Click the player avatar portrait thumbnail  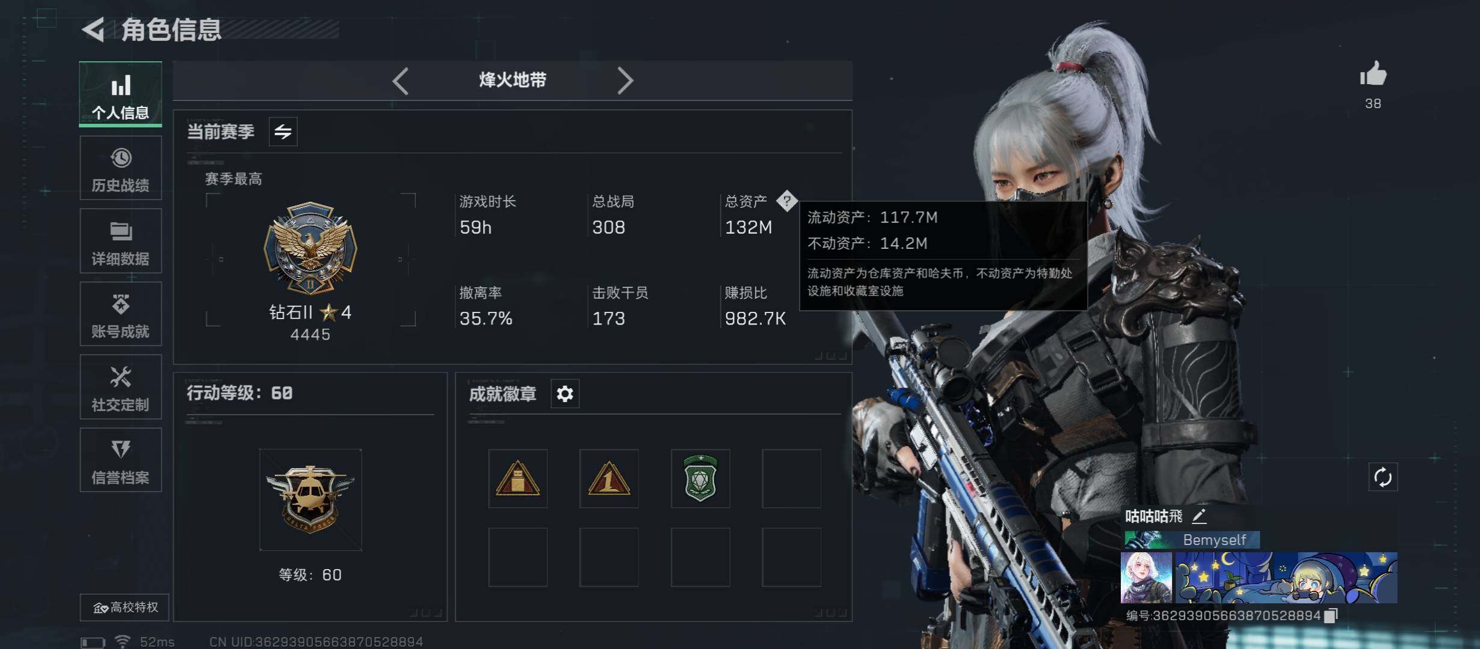pos(1146,577)
